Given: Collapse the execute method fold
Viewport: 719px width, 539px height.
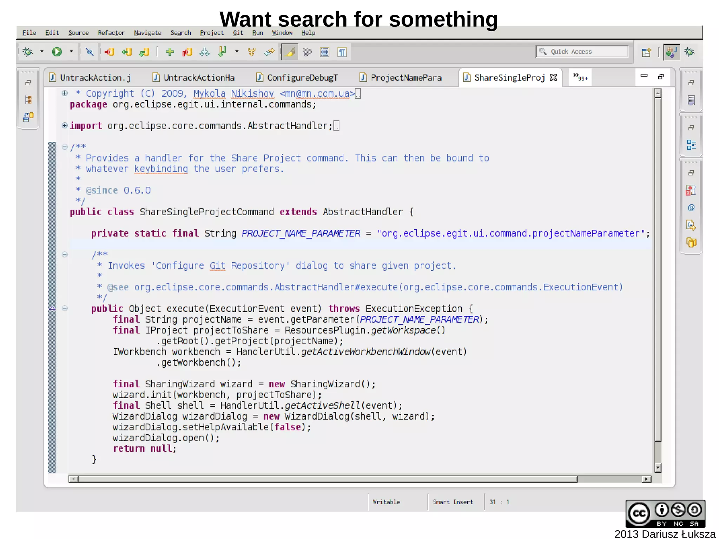Looking at the screenshot, I should tap(65, 308).
